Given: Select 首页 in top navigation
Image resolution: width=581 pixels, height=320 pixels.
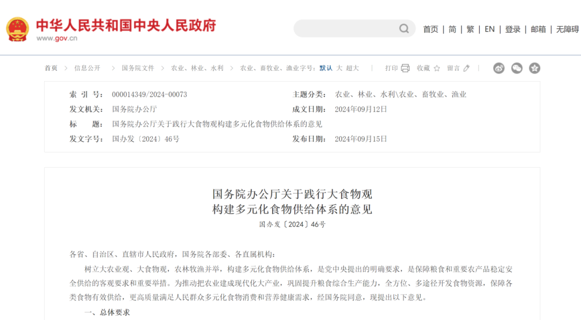Looking at the screenshot, I should [x=430, y=30].
